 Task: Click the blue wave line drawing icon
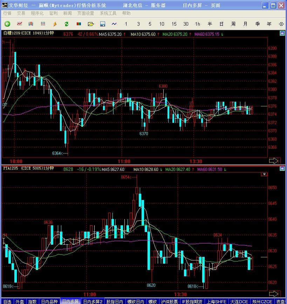[x=114, y=24]
